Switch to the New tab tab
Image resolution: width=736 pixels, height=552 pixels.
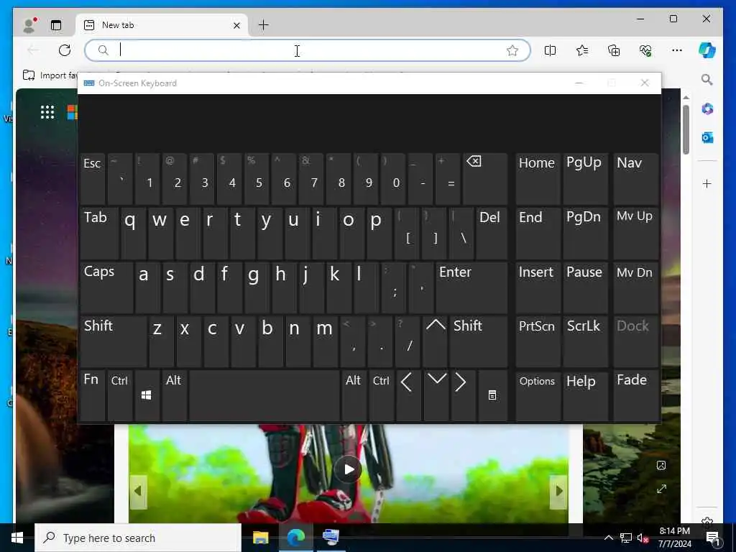(162, 25)
